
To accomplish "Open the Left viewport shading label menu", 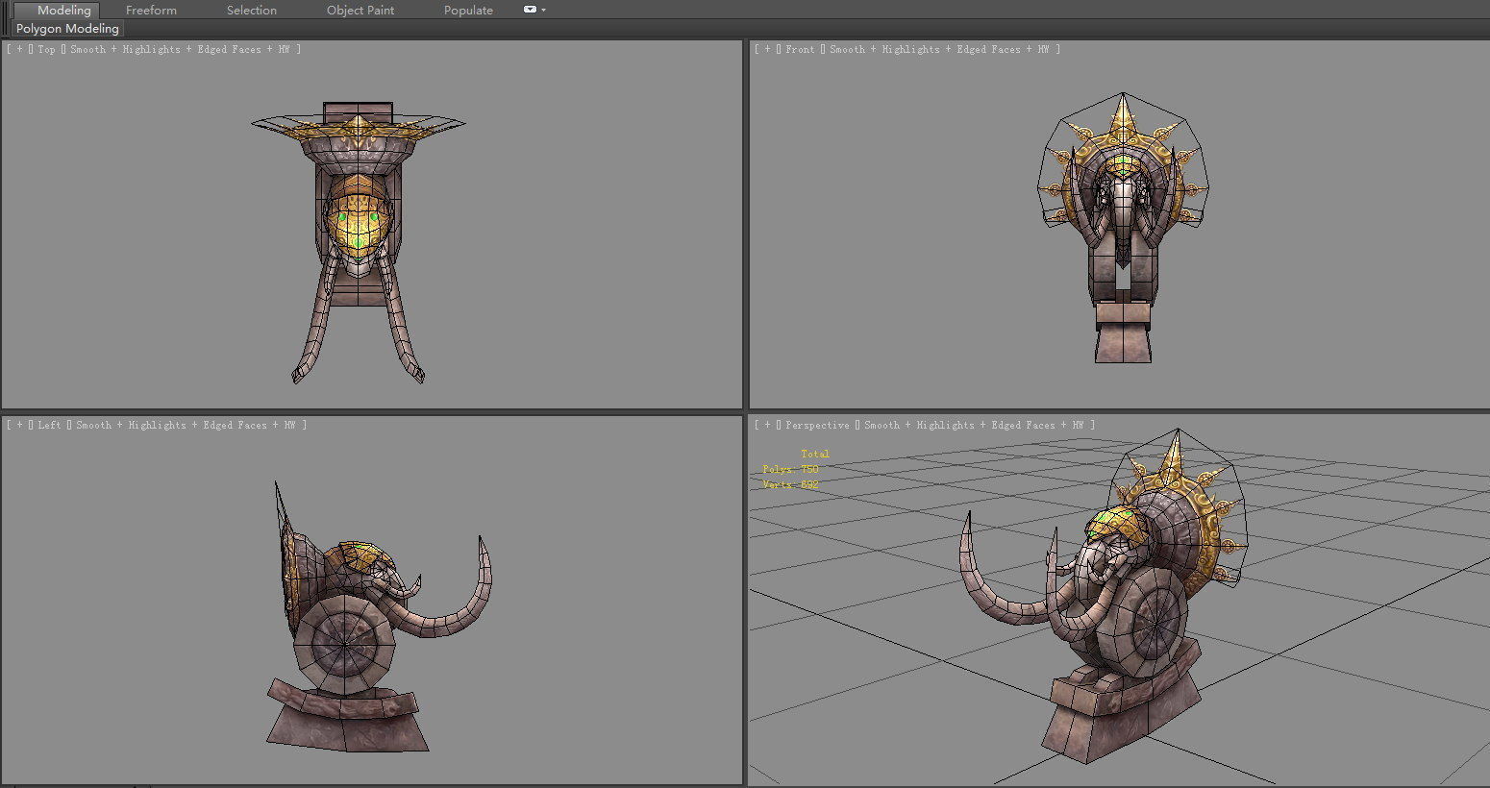I will point(187,425).
